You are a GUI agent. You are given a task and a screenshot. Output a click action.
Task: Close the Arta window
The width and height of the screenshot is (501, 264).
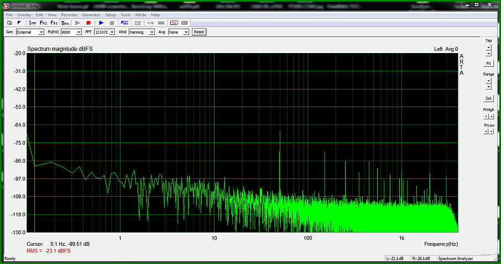(x=490, y=5)
